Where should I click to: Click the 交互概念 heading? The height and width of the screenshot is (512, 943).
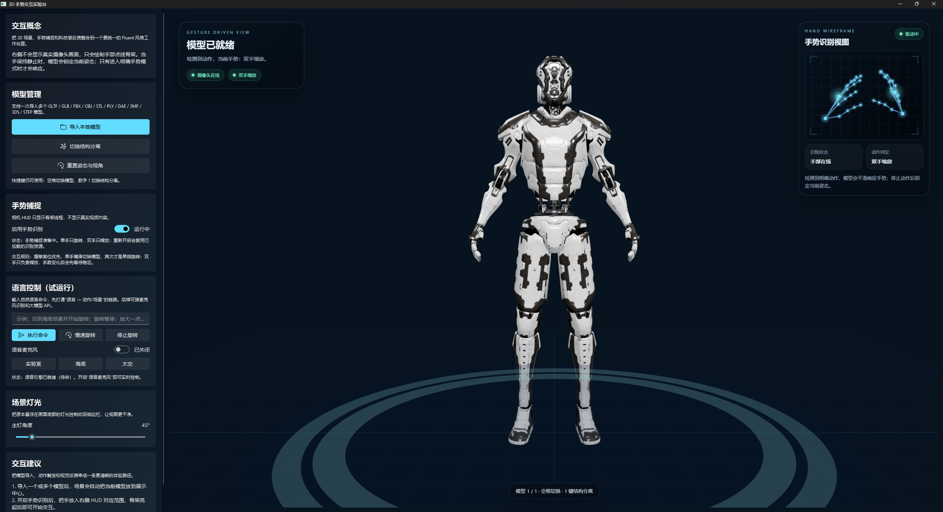(x=27, y=26)
